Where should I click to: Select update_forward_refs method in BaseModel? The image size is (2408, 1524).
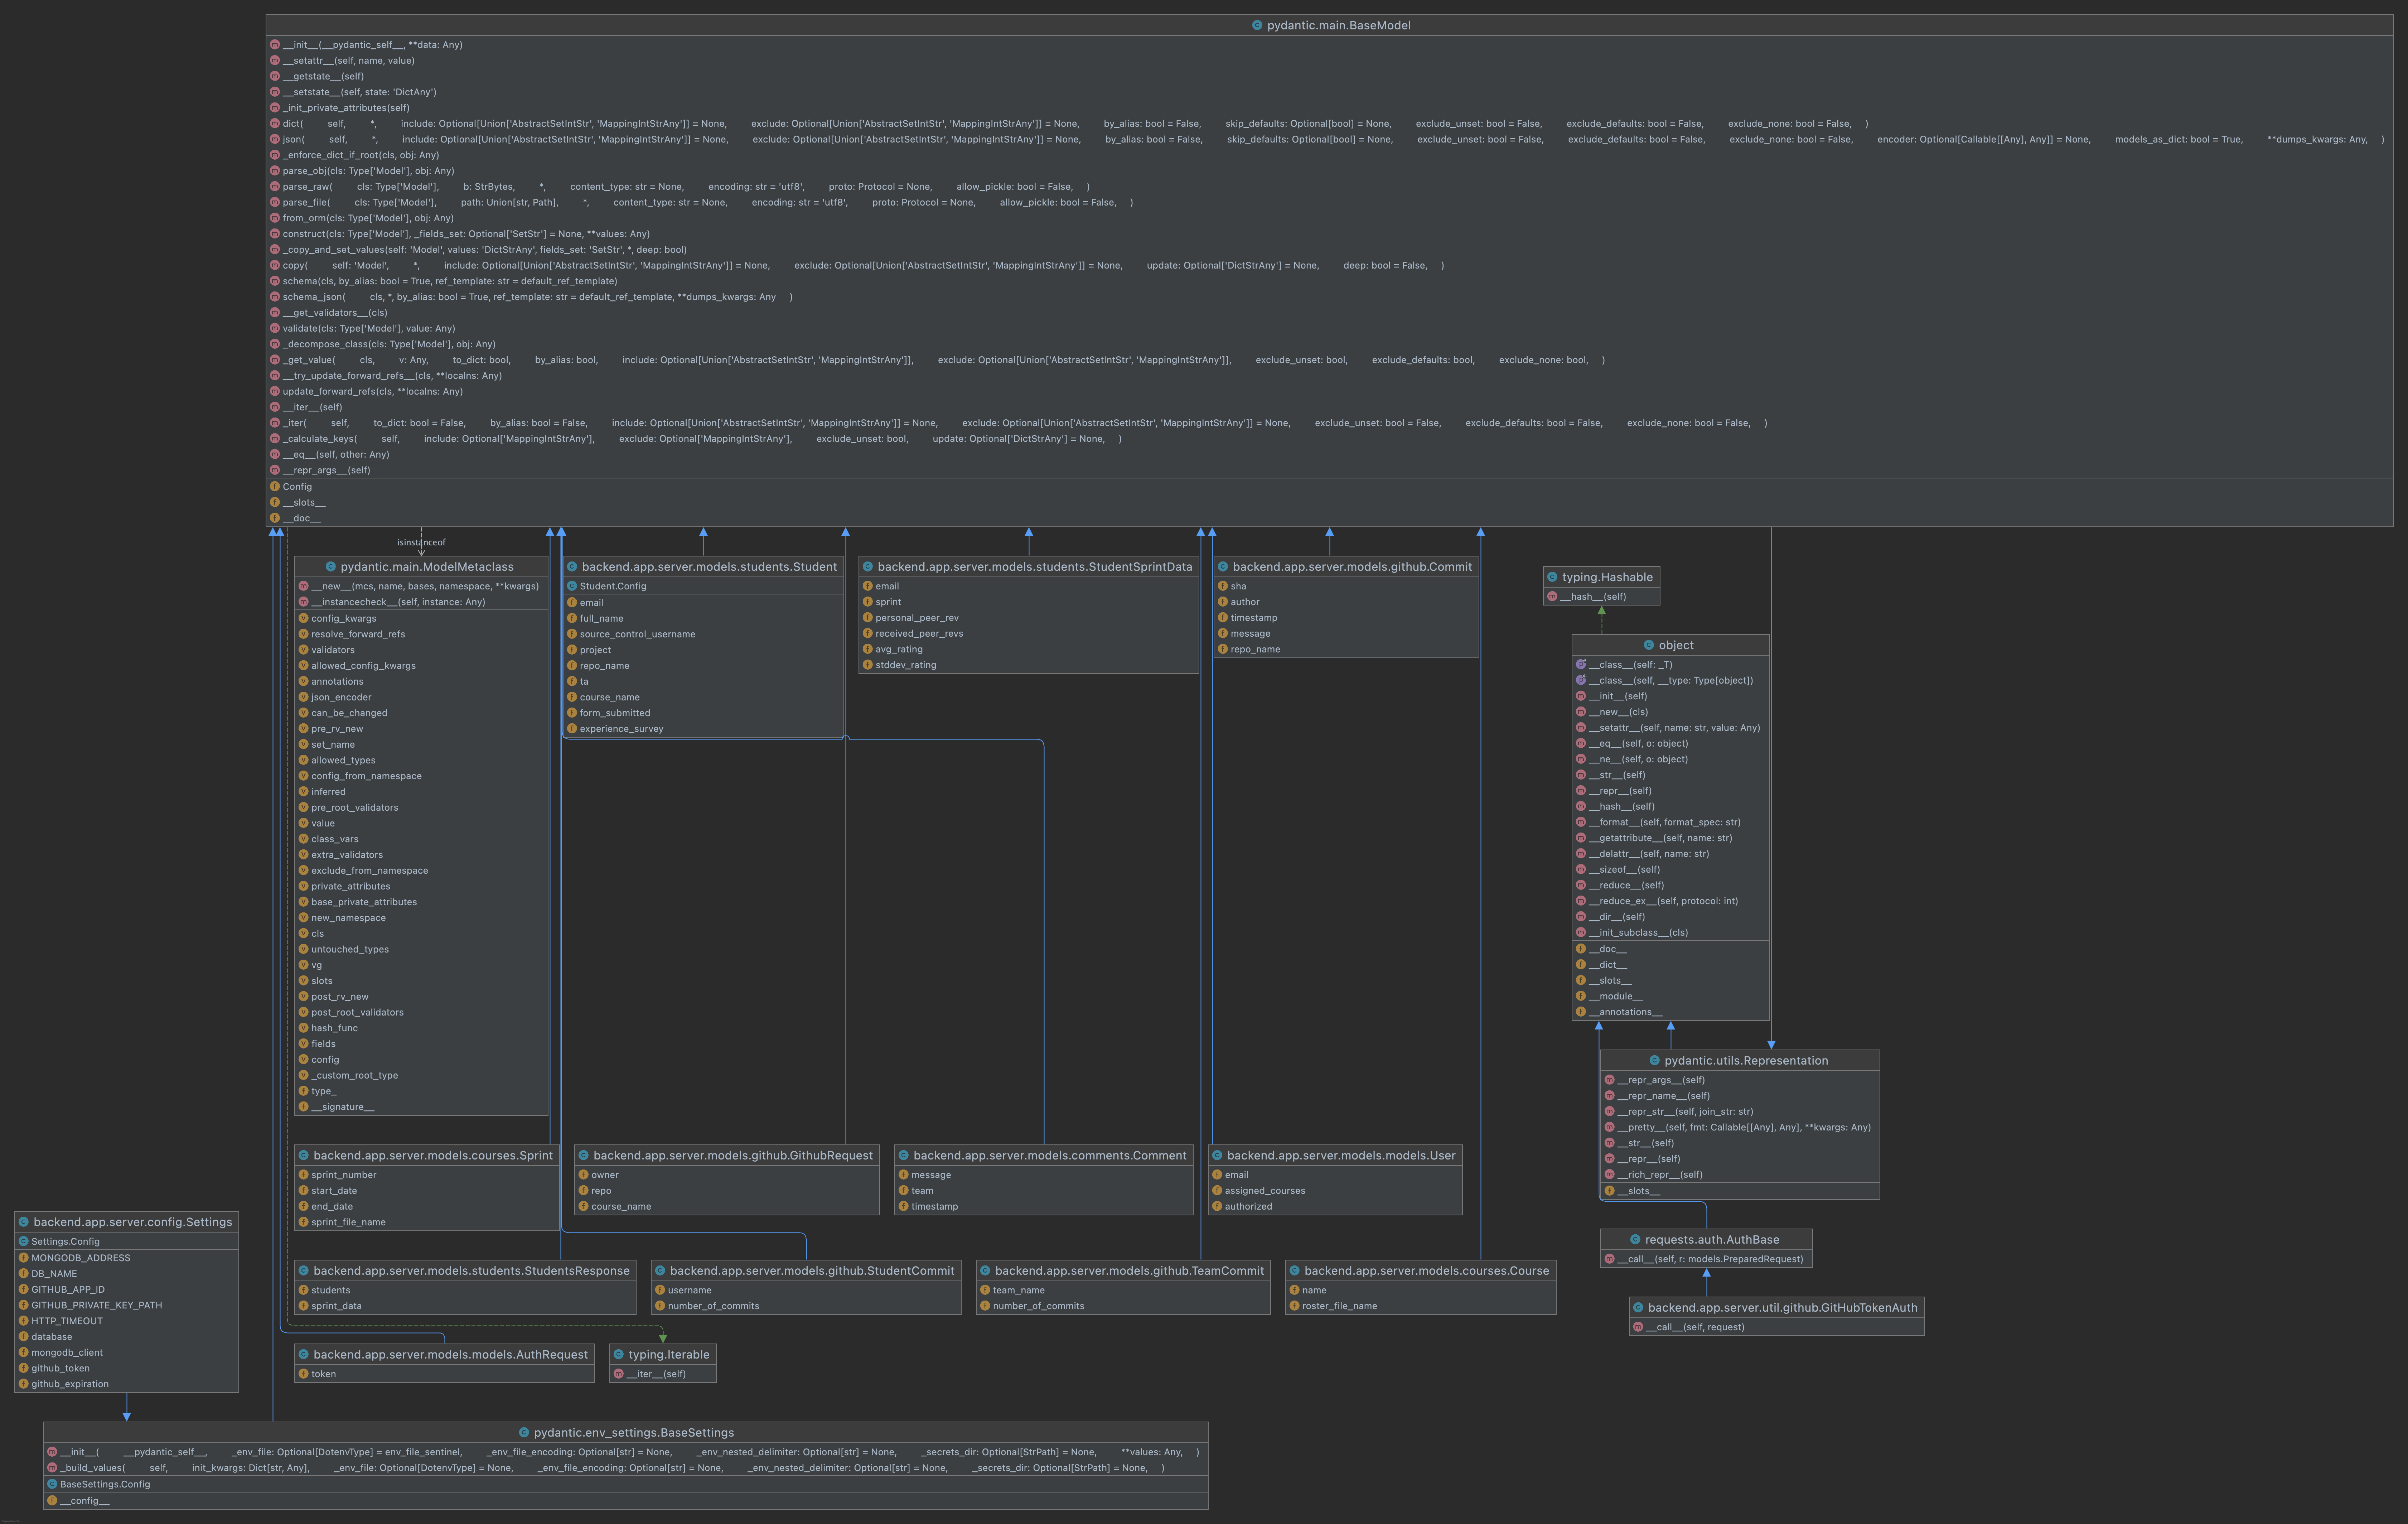pos(373,392)
